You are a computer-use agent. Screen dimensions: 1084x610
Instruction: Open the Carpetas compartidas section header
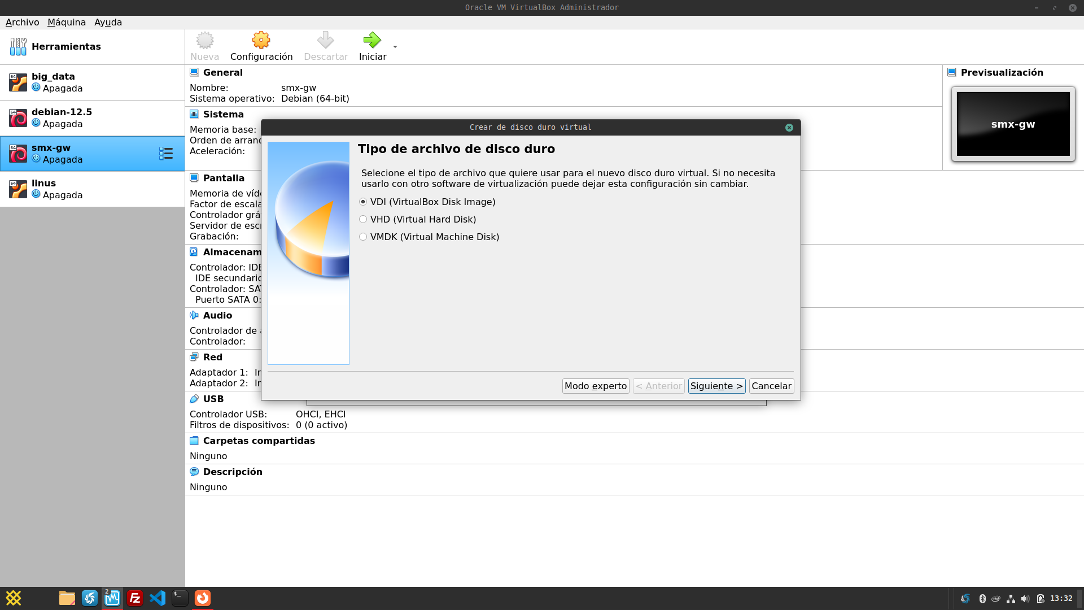[x=259, y=441]
